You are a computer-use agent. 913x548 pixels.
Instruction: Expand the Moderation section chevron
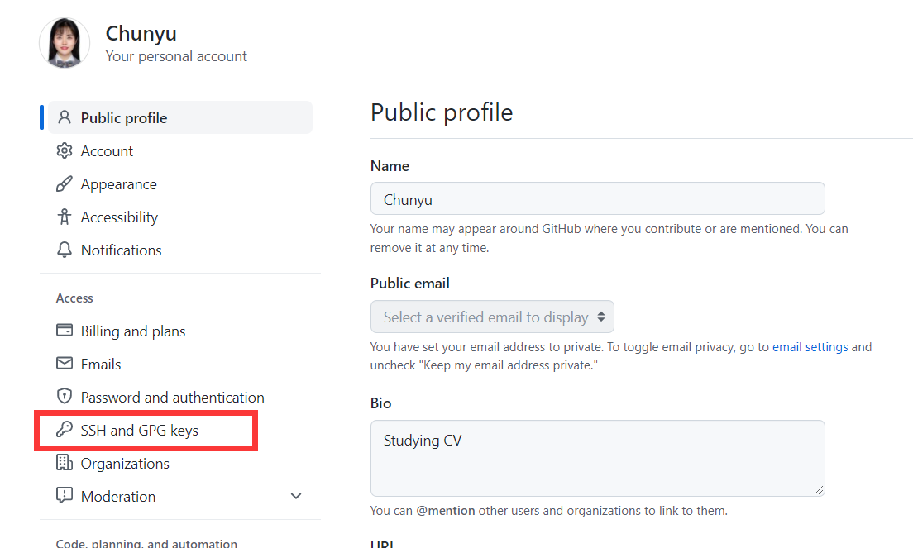coord(296,496)
